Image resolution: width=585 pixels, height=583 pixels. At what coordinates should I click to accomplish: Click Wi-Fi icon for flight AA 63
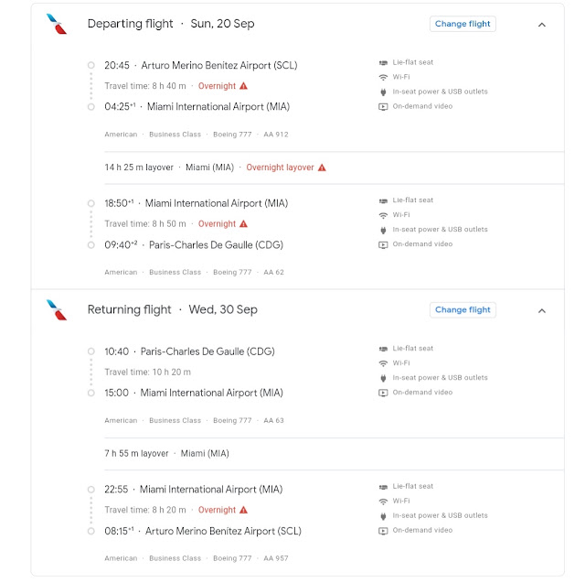(383, 363)
